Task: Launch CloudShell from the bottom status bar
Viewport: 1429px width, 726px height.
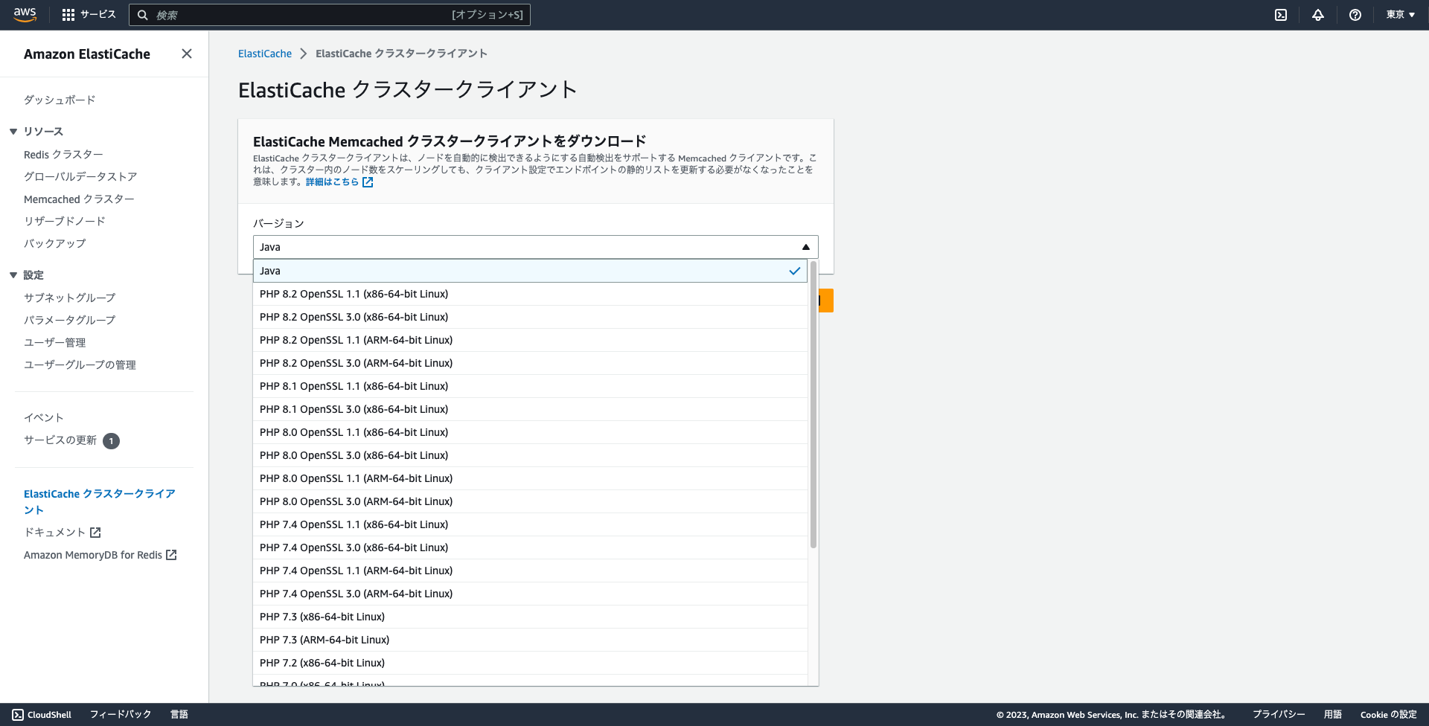Action: (x=42, y=714)
